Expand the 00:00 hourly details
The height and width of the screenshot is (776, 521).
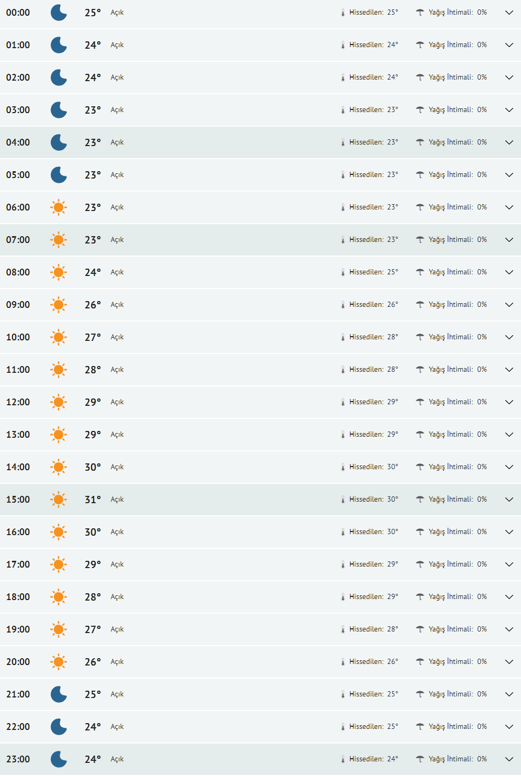coord(509,13)
